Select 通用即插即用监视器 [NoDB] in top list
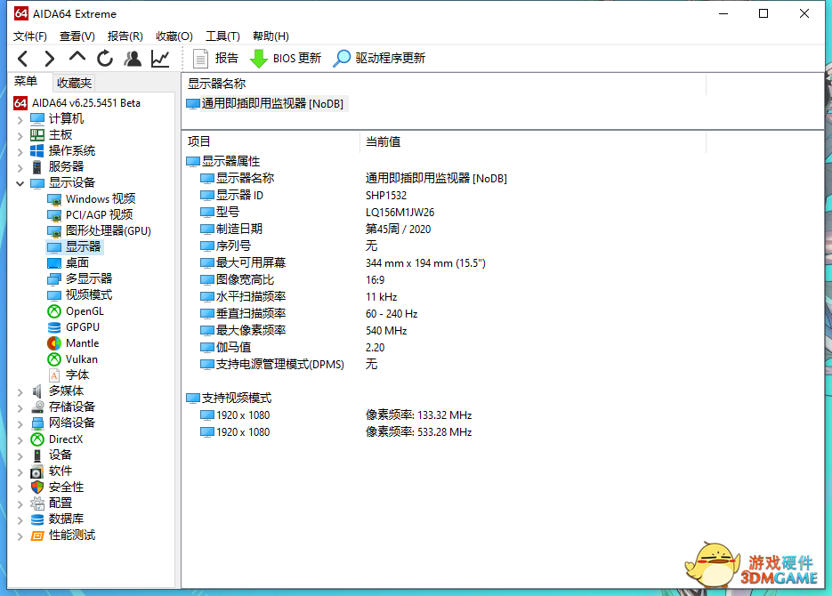 (x=265, y=104)
